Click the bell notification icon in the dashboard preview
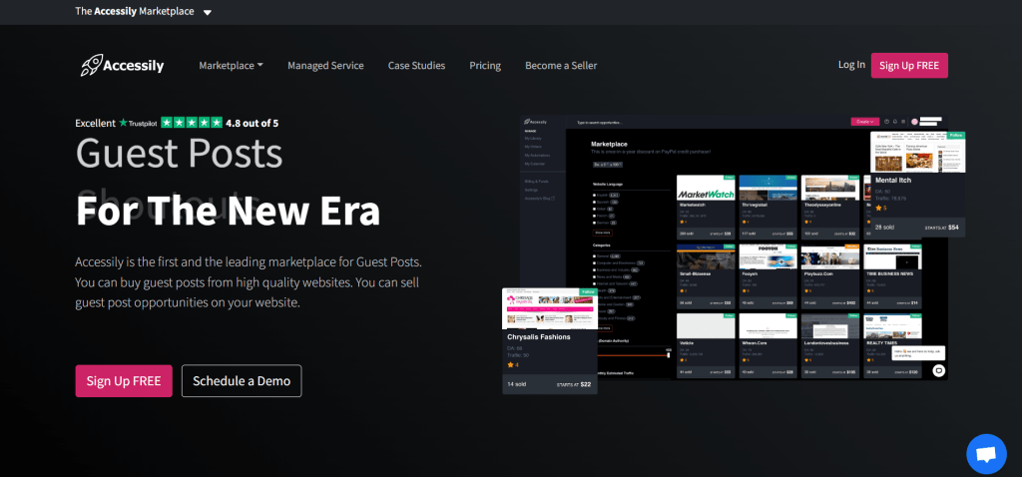Image resolution: width=1022 pixels, height=477 pixels. (895, 121)
